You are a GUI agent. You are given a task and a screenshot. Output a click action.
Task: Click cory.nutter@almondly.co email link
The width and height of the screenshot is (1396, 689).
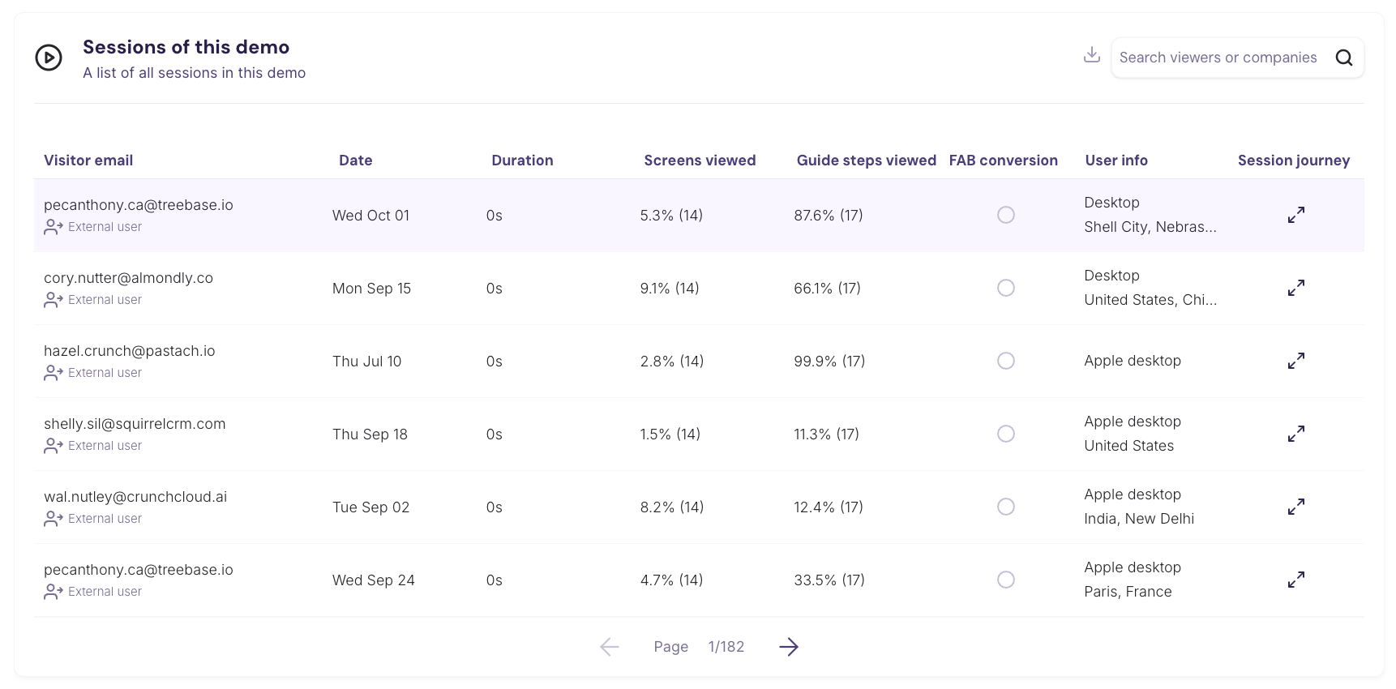(x=128, y=278)
